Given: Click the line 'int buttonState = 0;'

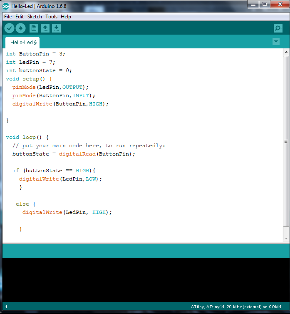Looking at the screenshot, I should (39, 70).
